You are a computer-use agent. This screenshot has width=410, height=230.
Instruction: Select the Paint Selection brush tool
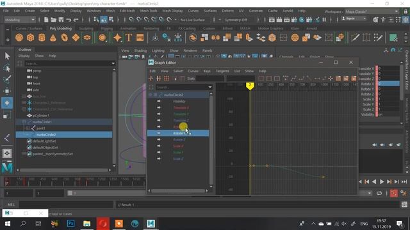(x=7, y=79)
